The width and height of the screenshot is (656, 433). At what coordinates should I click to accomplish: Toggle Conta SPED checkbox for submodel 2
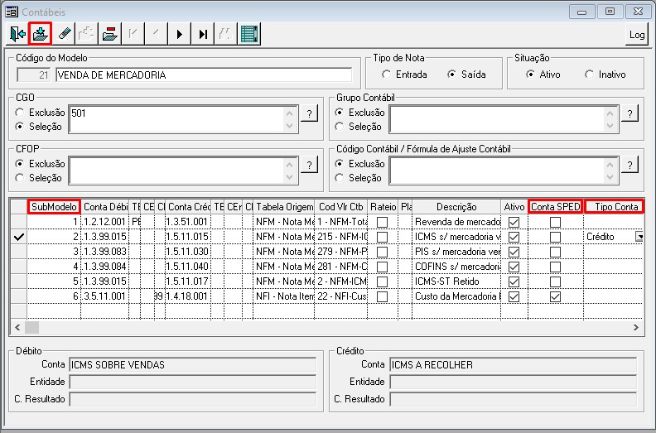click(x=555, y=237)
